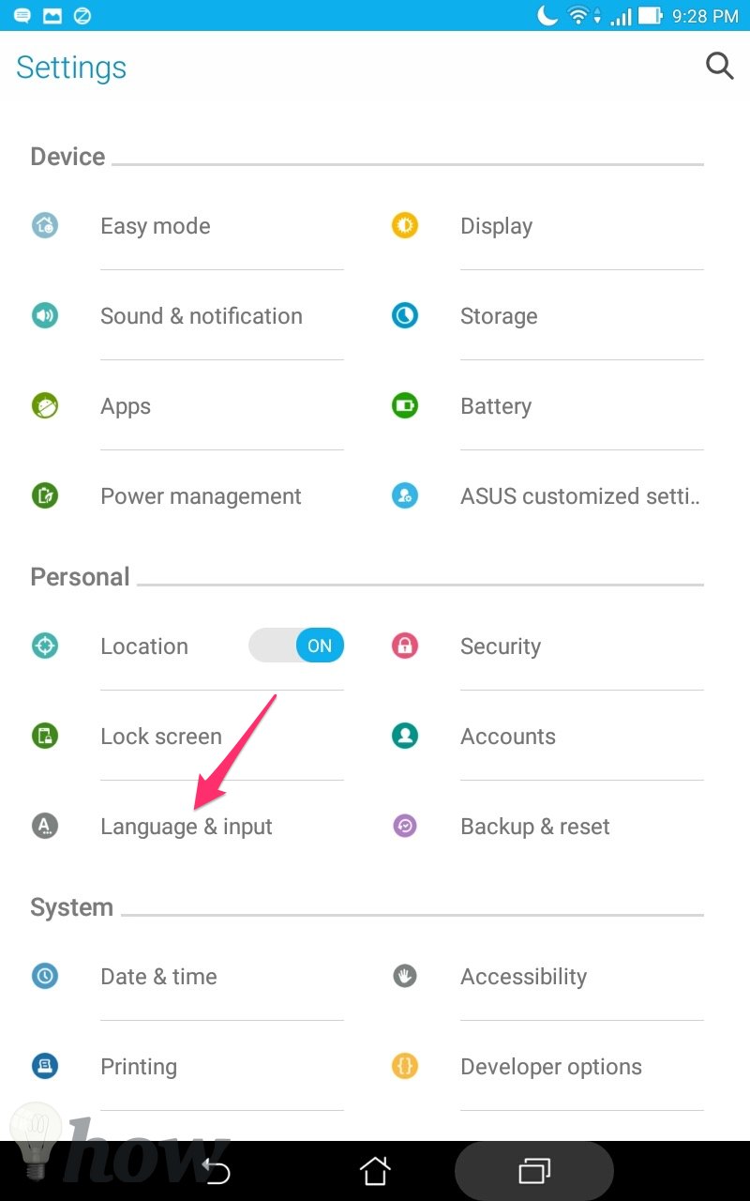Tap the search magnifier icon
Screen dimensions: 750x1201
719,66
